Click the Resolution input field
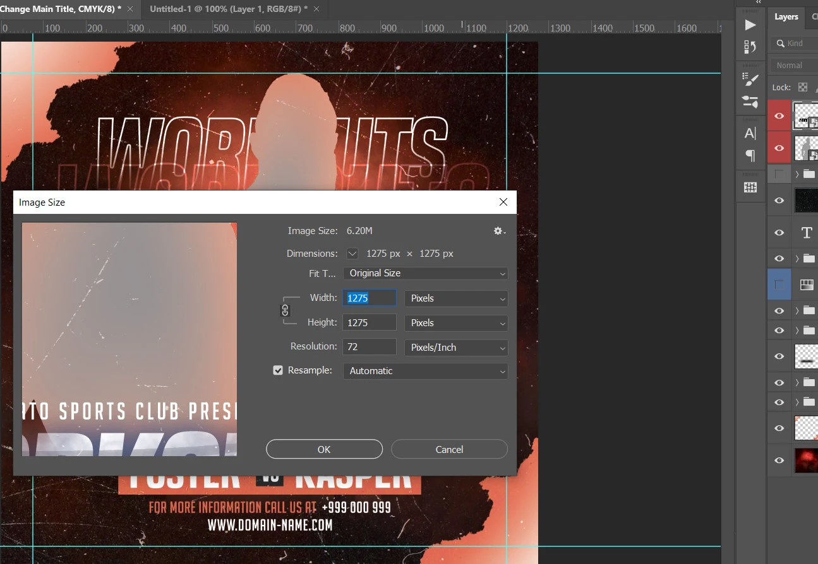The image size is (818, 564). [370, 347]
